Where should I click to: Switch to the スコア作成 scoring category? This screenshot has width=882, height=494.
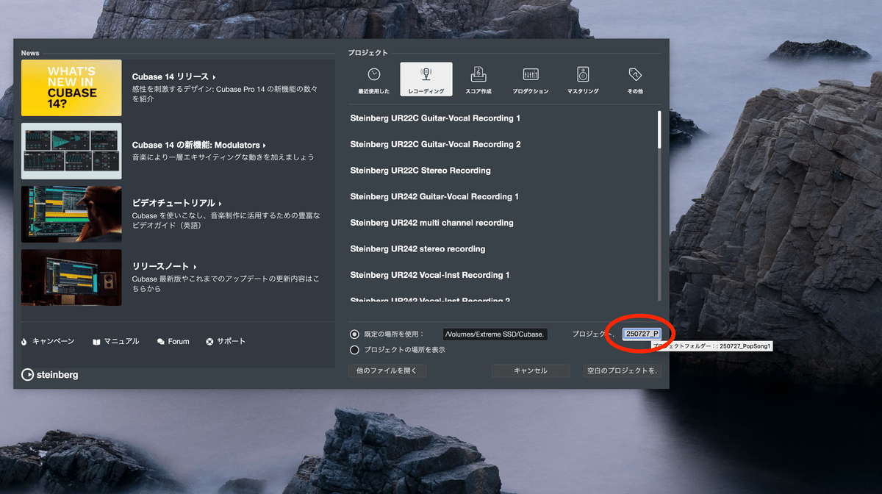click(478, 80)
